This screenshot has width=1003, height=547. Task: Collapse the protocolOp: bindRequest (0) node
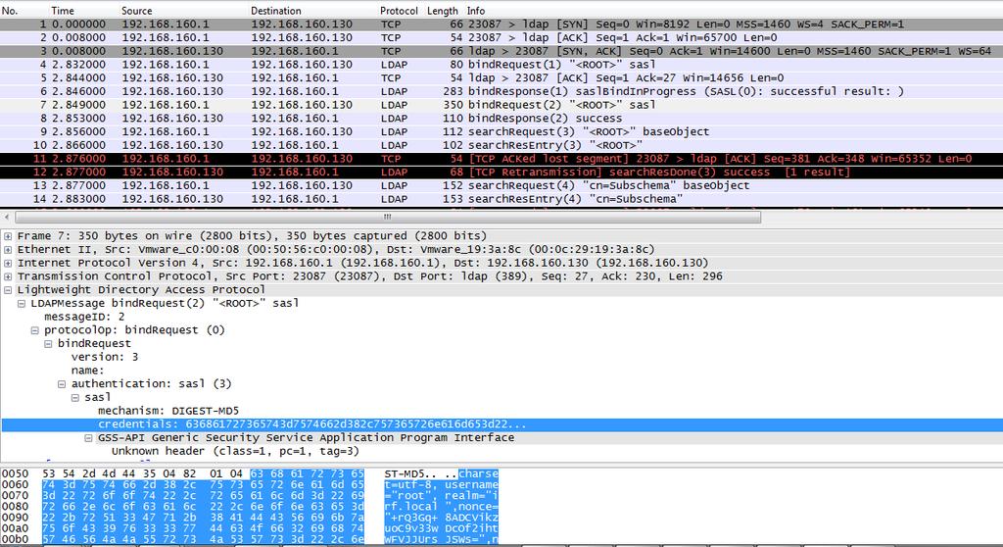pyautogui.click(x=34, y=330)
